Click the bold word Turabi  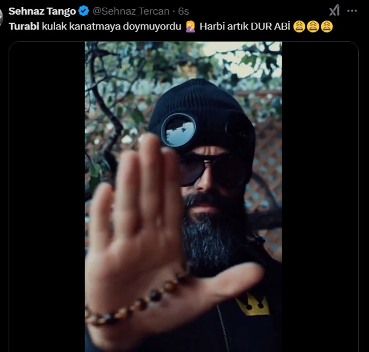[24, 27]
